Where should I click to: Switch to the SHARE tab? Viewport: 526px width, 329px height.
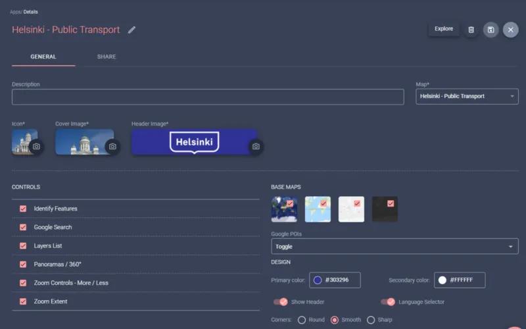[107, 57]
